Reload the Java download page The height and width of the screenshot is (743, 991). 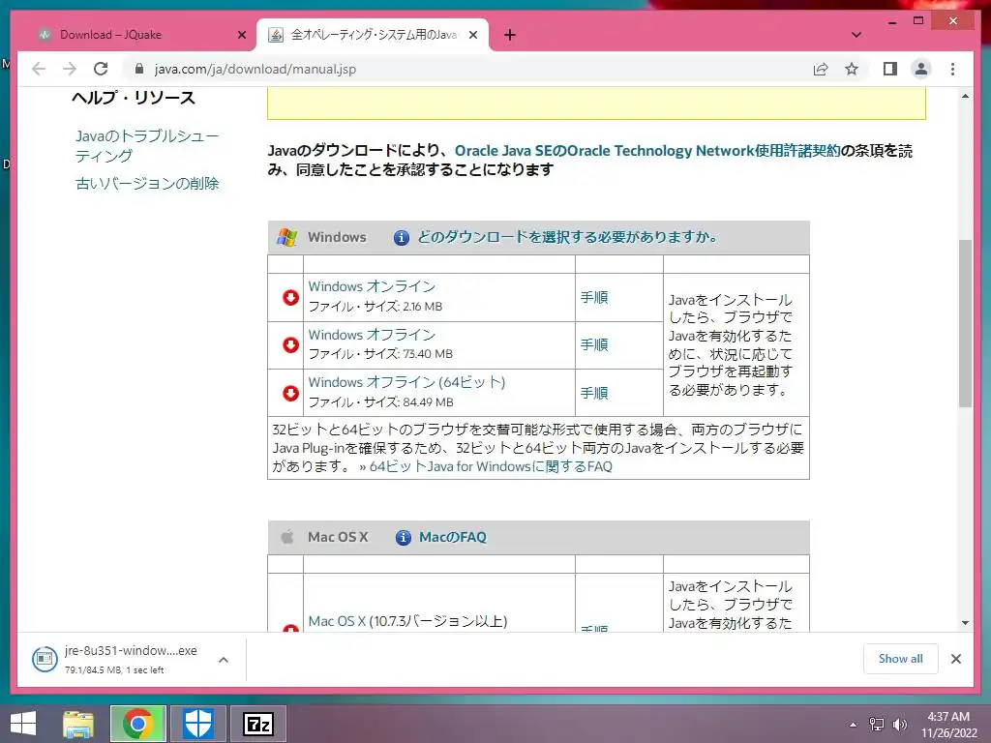(101, 69)
